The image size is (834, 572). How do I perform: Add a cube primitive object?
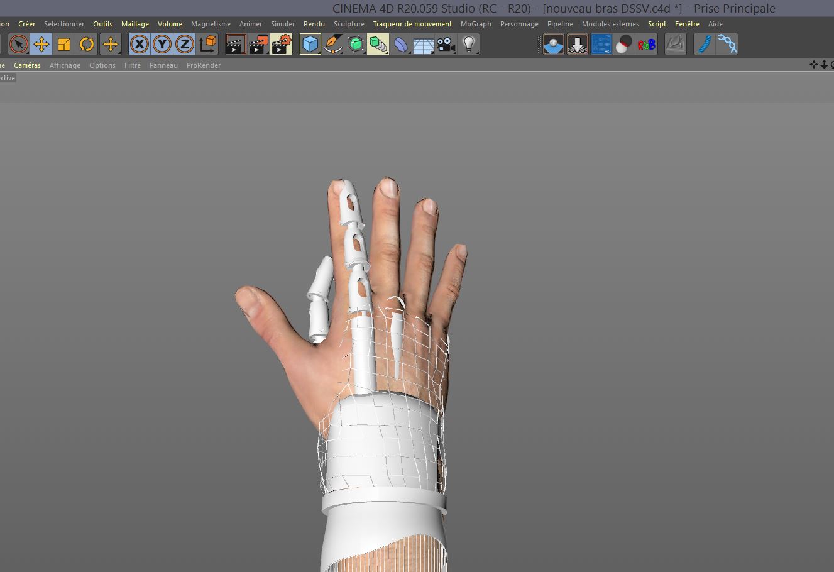coord(310,44)
